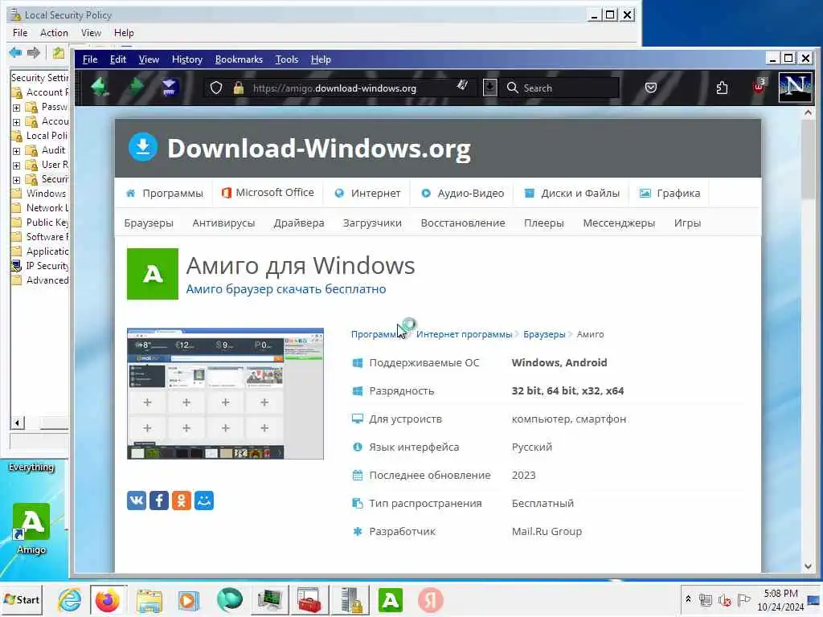Expand the Security Options tree node
823x617 pixels.
pyautogui.click(x=16, y=180)
